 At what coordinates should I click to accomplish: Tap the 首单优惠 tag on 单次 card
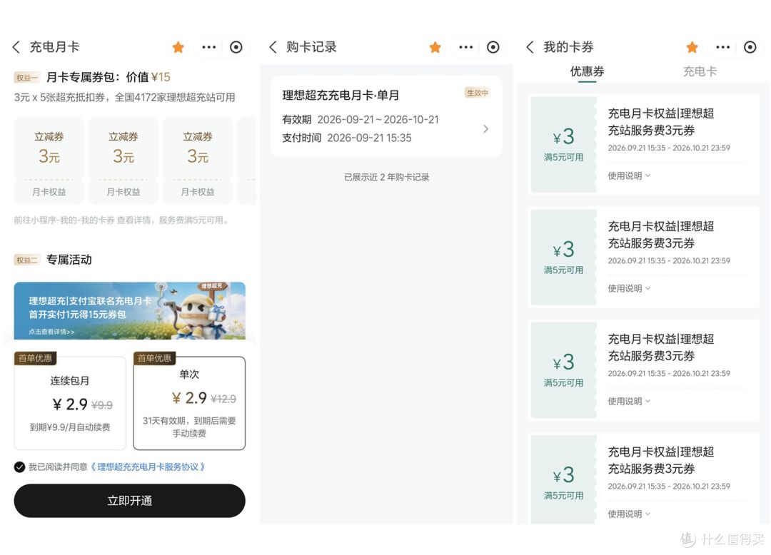click(154, 358)
